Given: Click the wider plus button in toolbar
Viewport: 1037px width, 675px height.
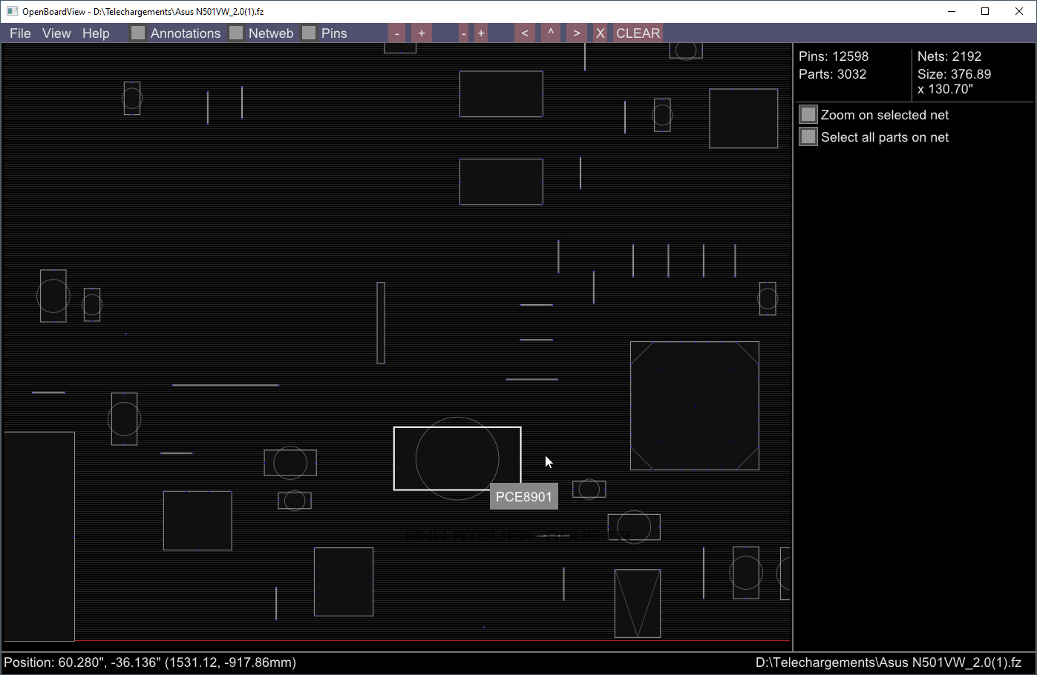Looking at the screenshot, I should click(x=422, y=33).
